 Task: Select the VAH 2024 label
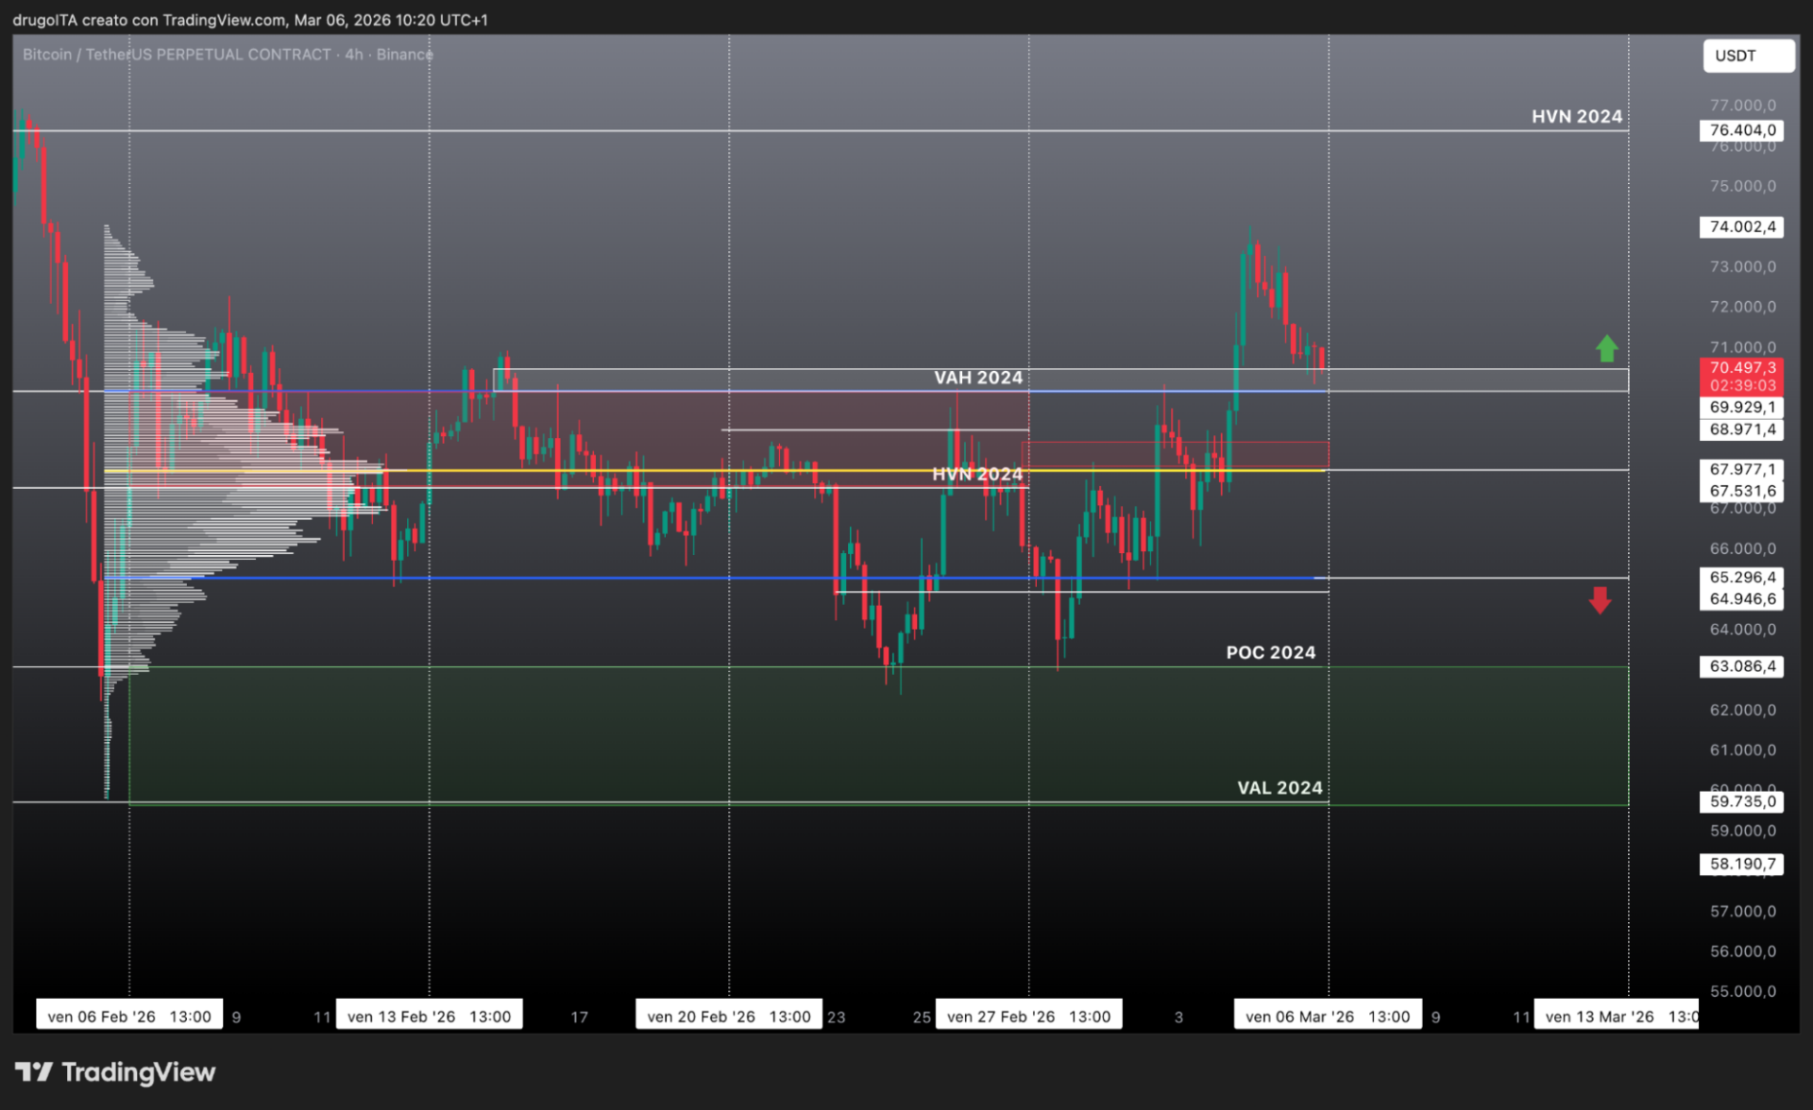pyautogui.click(x=978, y=378)
